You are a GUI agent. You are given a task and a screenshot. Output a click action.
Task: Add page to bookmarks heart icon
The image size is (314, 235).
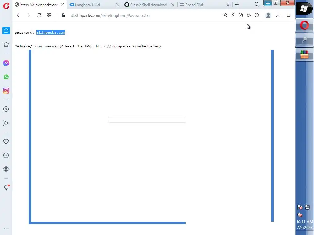click(257, 15)
